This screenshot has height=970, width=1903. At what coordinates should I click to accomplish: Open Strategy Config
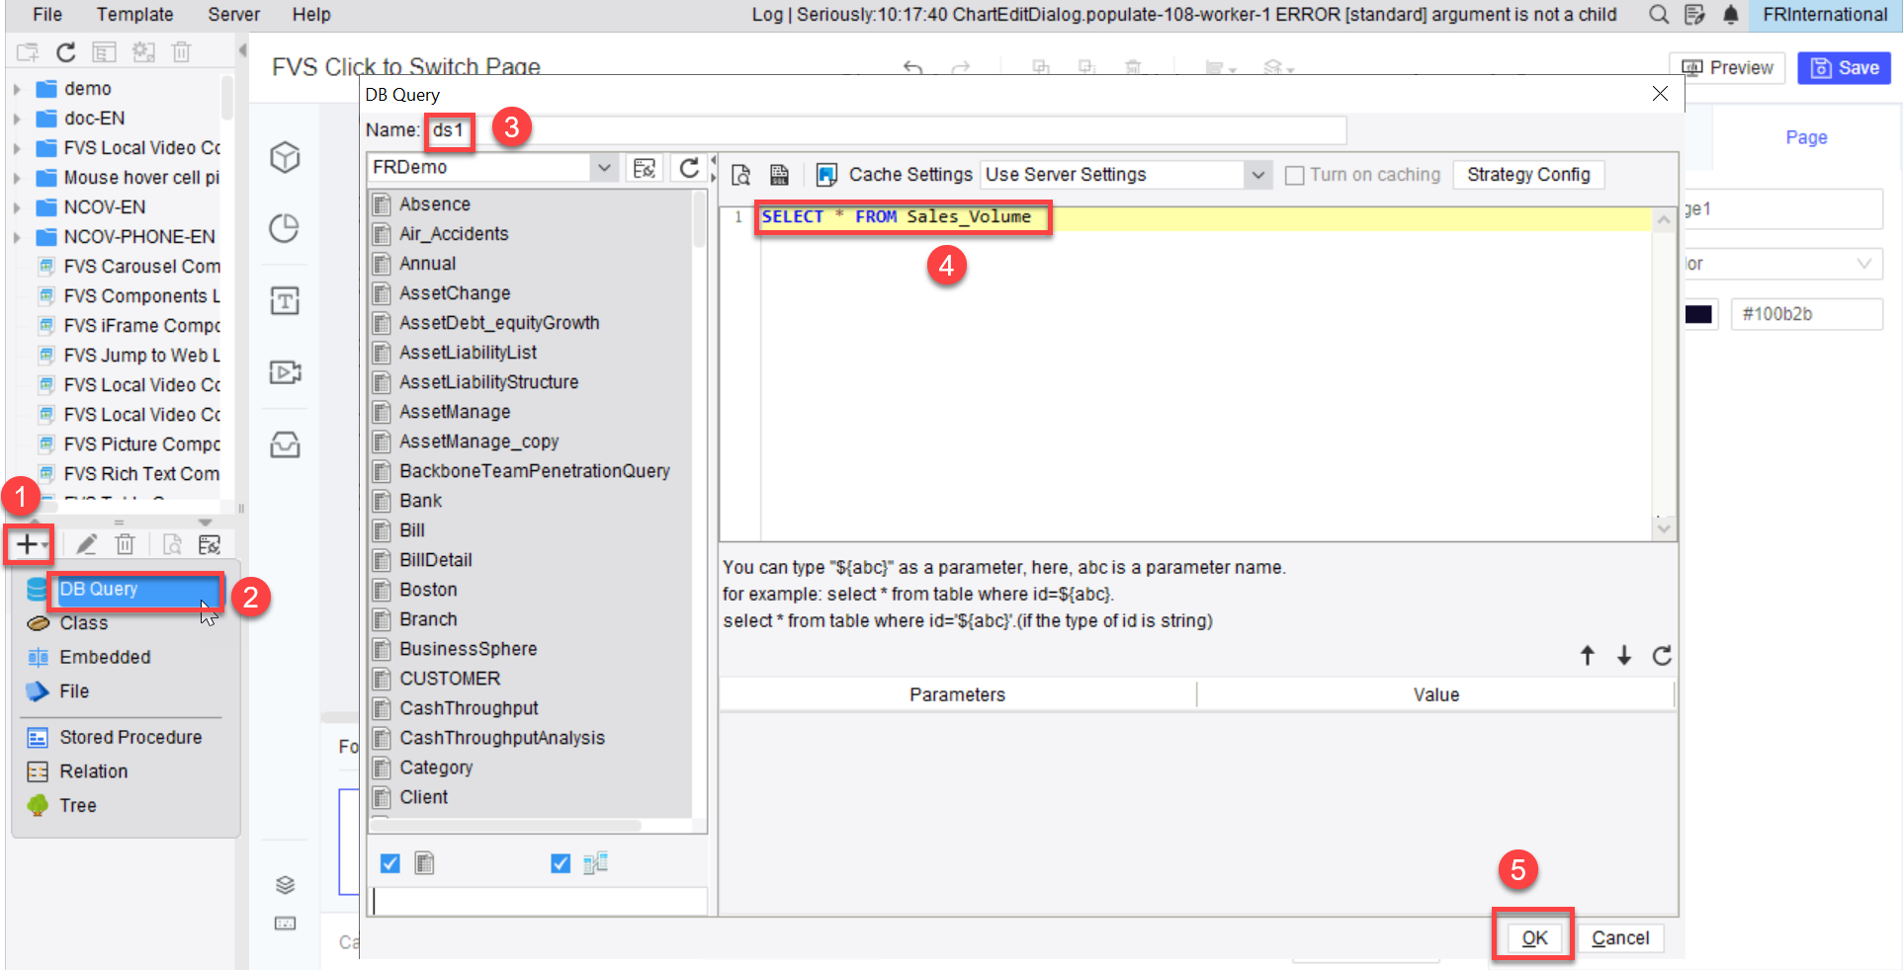coord(1528,175)
